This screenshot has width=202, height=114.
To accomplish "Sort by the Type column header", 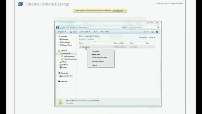I will 132,43.
